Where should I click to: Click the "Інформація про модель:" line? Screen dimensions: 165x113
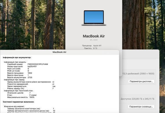click(15, 62)
